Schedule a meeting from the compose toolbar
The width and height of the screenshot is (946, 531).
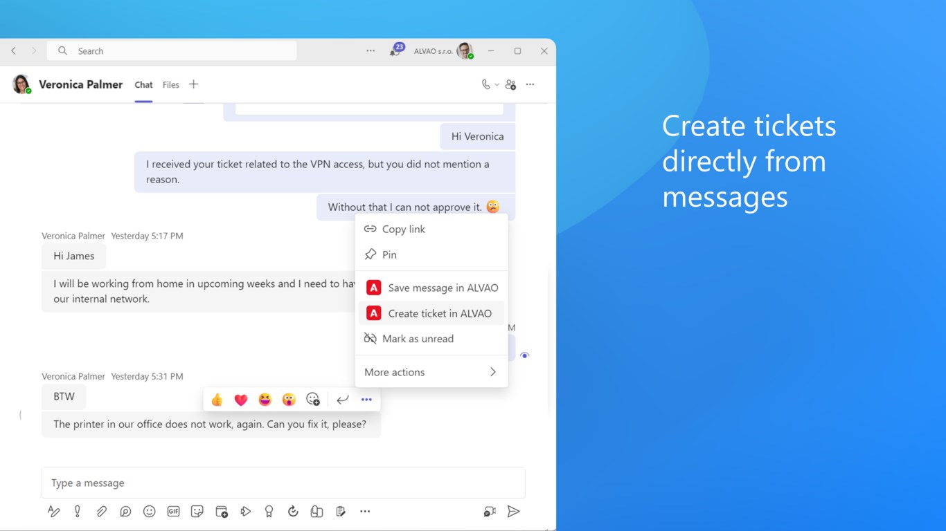tap(222, 512)
